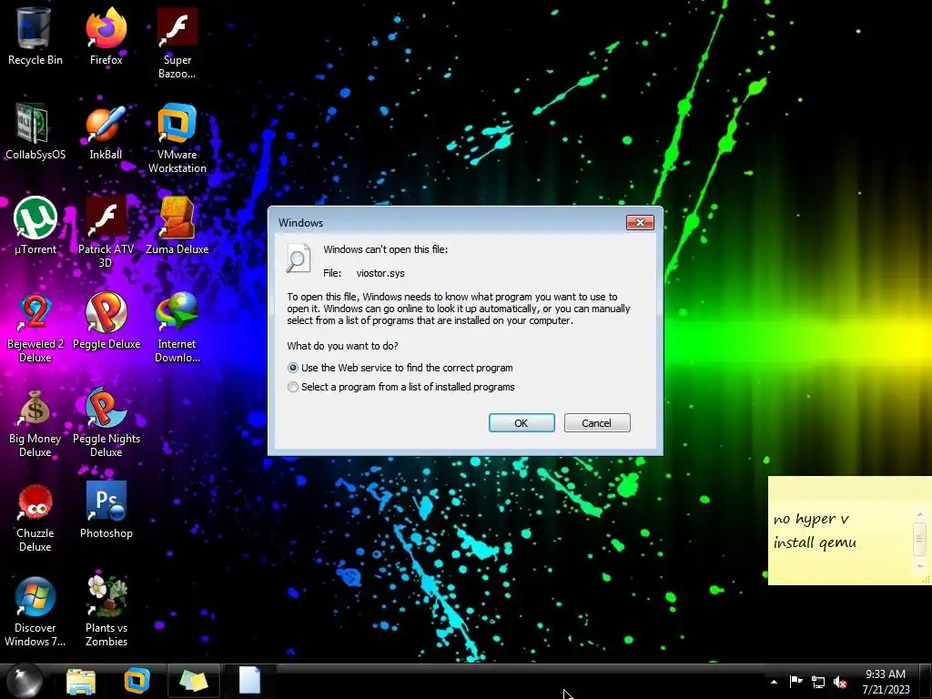The height and width of the screenshot is (699, 932).
Task: Open the Action Center flag icon
Action: click(795, 682)
